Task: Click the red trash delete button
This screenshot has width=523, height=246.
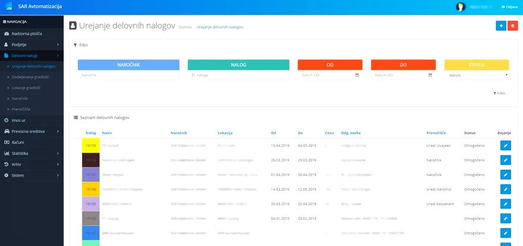Action: click(x=513, y=26)
